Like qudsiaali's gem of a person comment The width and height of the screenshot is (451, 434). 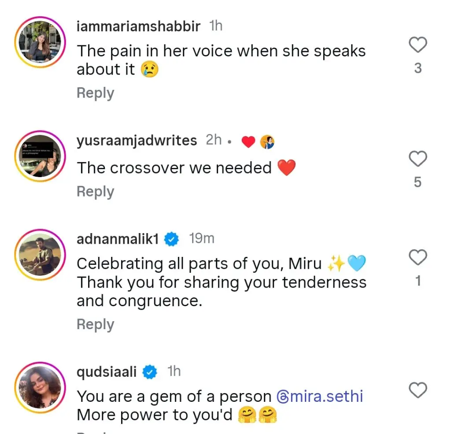tap(418, 390)
